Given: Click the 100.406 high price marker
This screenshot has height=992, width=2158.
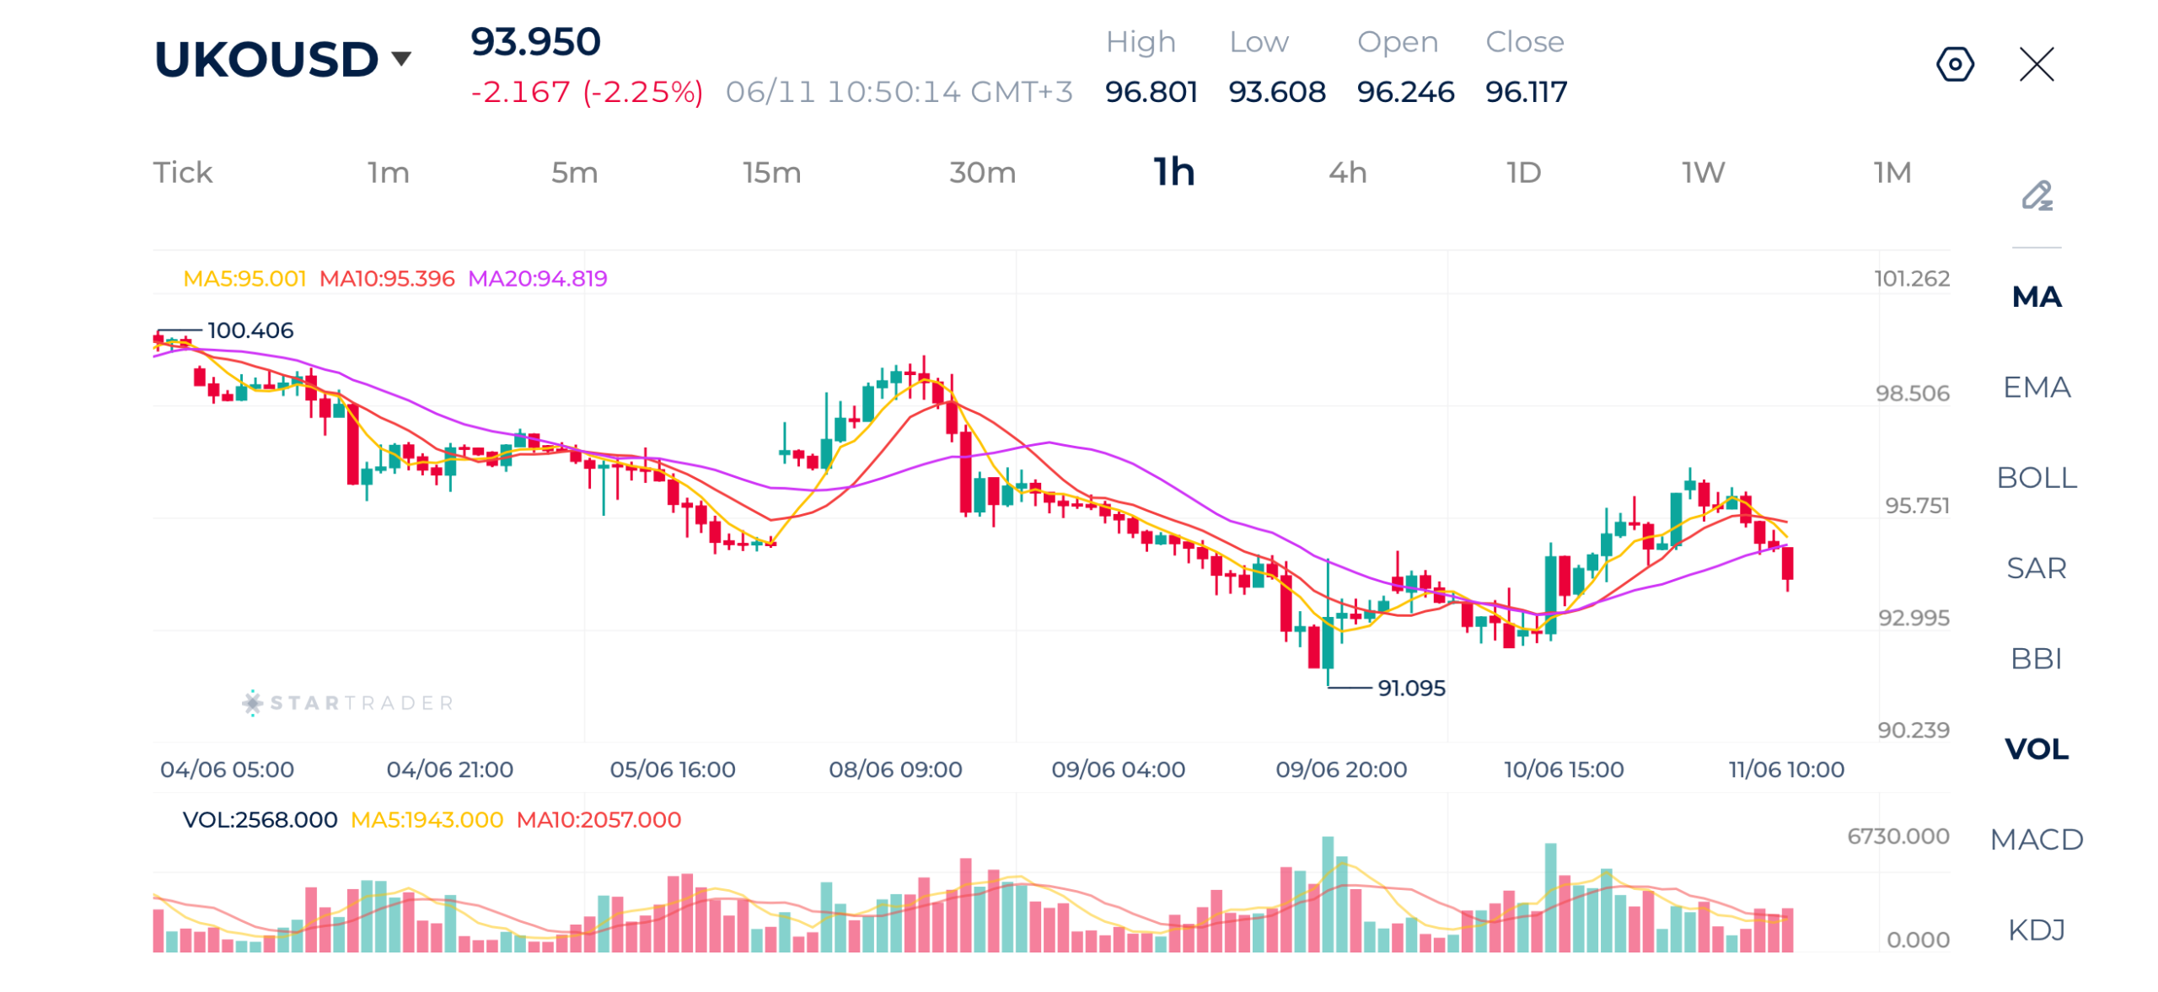Looking at the screenshot, I should [x=250, y=329].
